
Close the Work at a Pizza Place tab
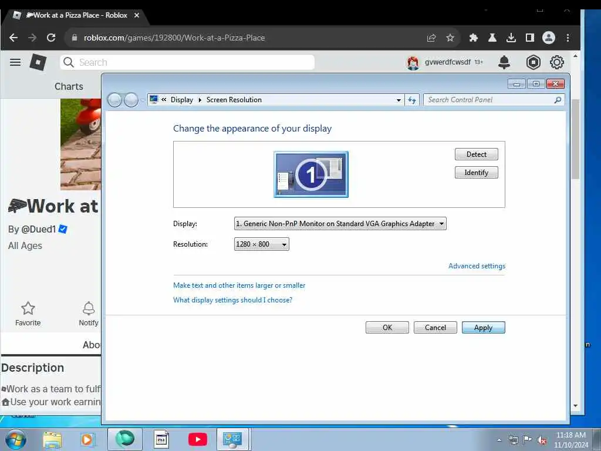click(x=137, y=15)
